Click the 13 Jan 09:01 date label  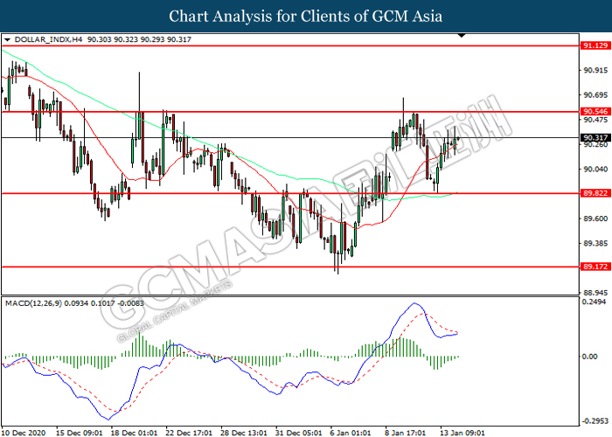[x=462, y=431]
